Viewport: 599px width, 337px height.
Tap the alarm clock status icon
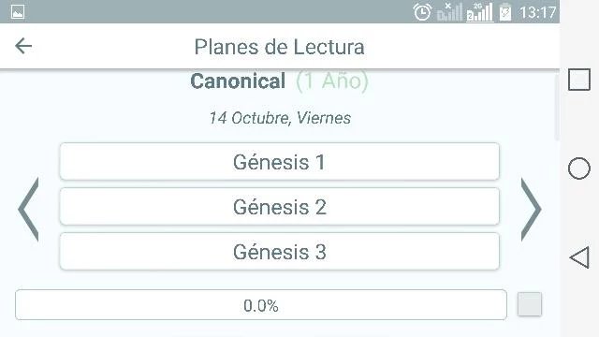coord(422,12)
